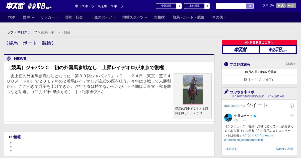Open the #grampus hashtag
This screenshot has width=301, height=158.
click(x=267, y=135)
